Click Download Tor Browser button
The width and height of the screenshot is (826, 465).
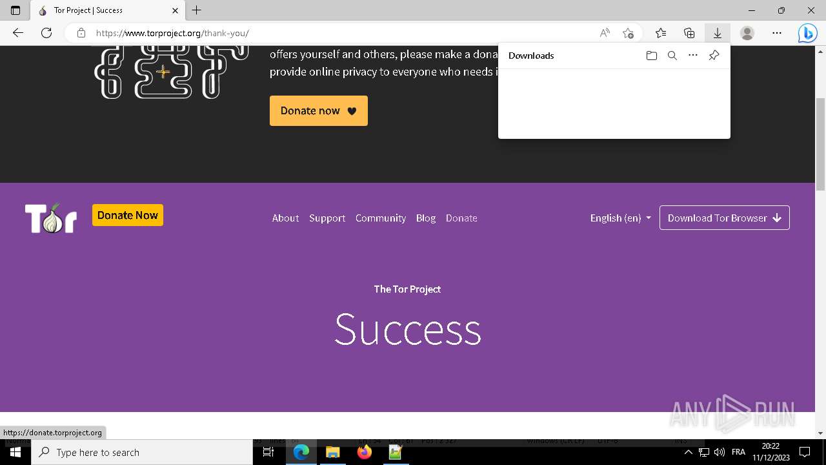(724, 218)
